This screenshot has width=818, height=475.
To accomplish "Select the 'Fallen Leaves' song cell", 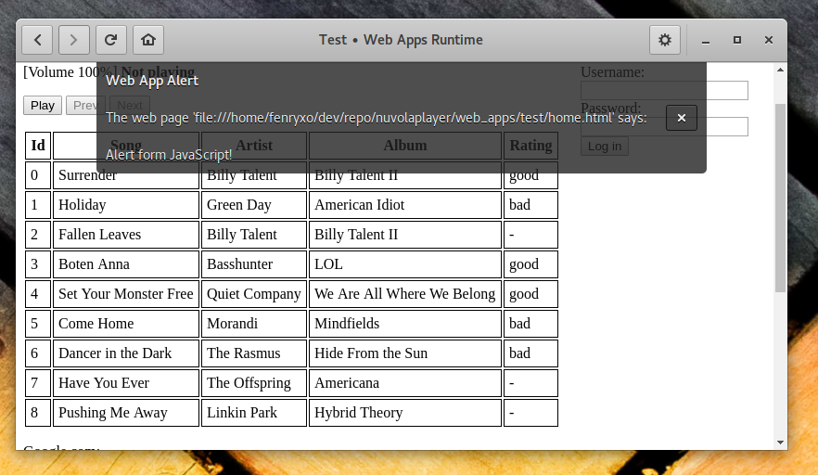I will click(126, 235).
